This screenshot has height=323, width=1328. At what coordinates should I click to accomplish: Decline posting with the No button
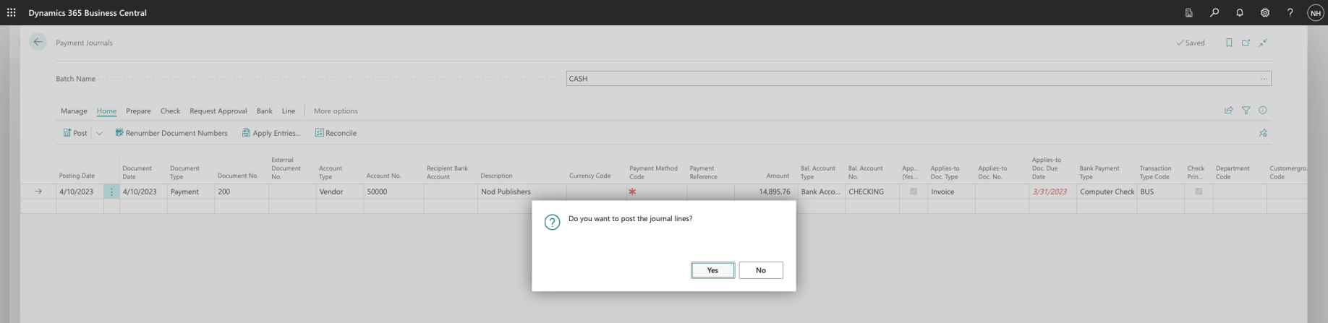pos(761,270)
